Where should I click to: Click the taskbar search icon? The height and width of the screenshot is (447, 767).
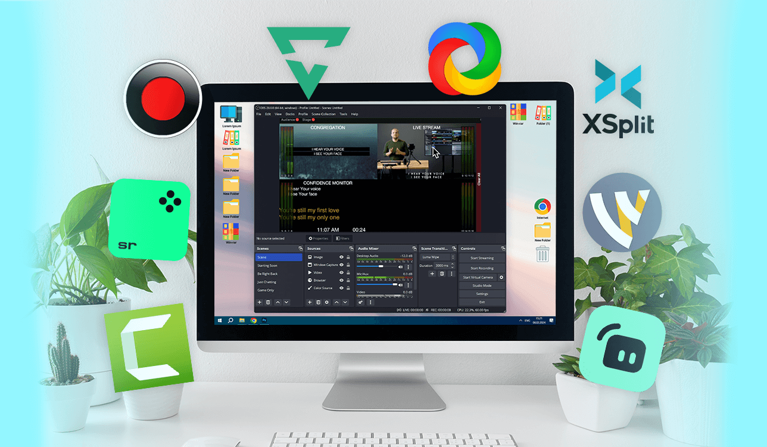click(230, 320)
